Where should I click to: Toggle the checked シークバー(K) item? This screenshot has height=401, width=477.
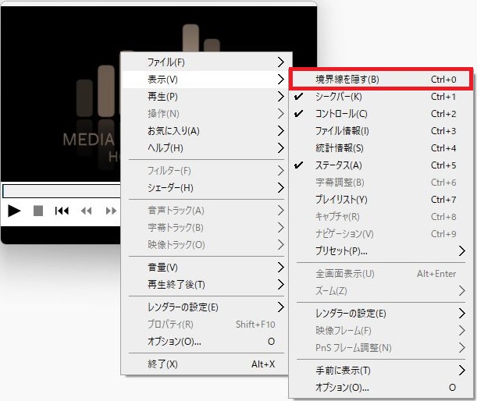(338, 97)
